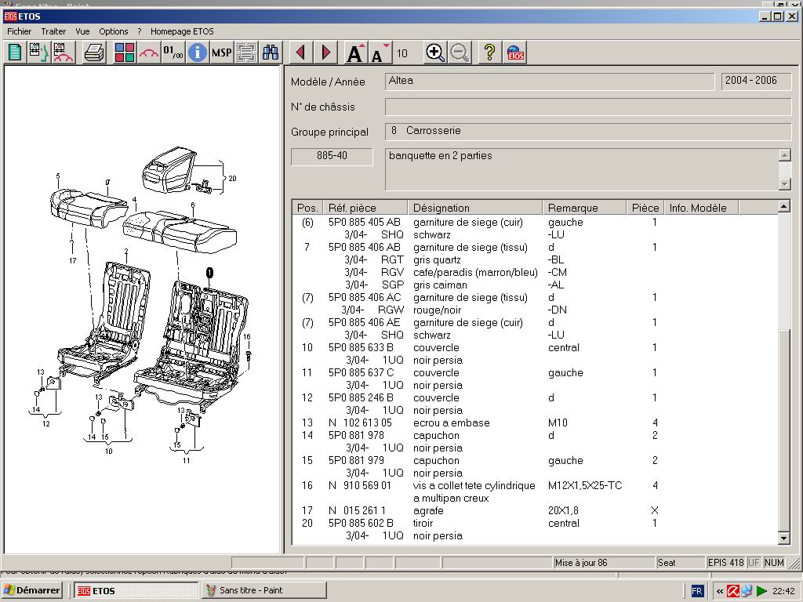Click the Remarque column header

(583, 208)
